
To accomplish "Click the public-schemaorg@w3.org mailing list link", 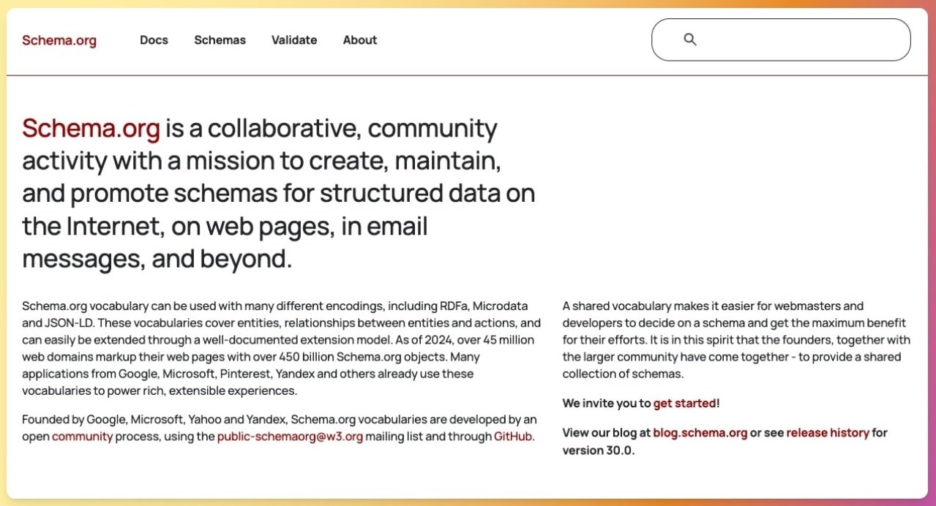I will tap(290, 437).
